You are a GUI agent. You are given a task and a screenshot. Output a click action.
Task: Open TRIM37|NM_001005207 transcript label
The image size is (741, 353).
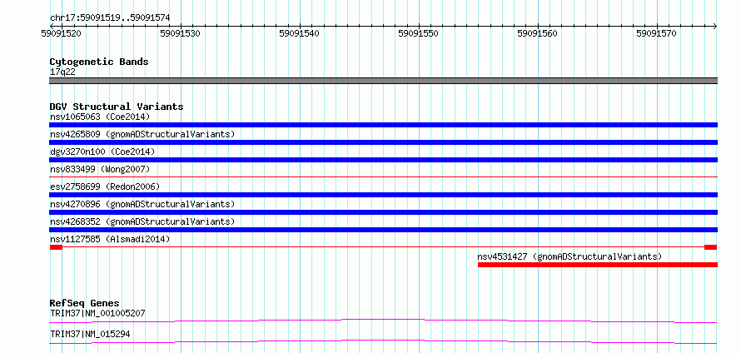97,313
